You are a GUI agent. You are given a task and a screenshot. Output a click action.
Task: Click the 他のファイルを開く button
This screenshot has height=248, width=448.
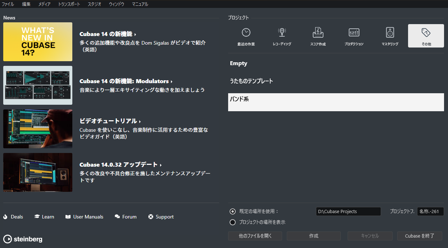(x=255, y=236)
